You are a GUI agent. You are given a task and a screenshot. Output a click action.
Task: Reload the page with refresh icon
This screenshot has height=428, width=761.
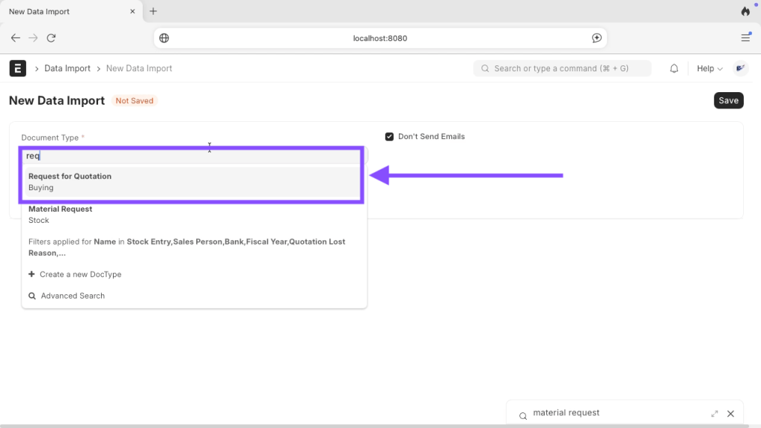point(51,38)
